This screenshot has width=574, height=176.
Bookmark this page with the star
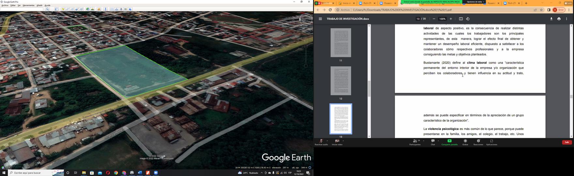[x=541, y=10]
